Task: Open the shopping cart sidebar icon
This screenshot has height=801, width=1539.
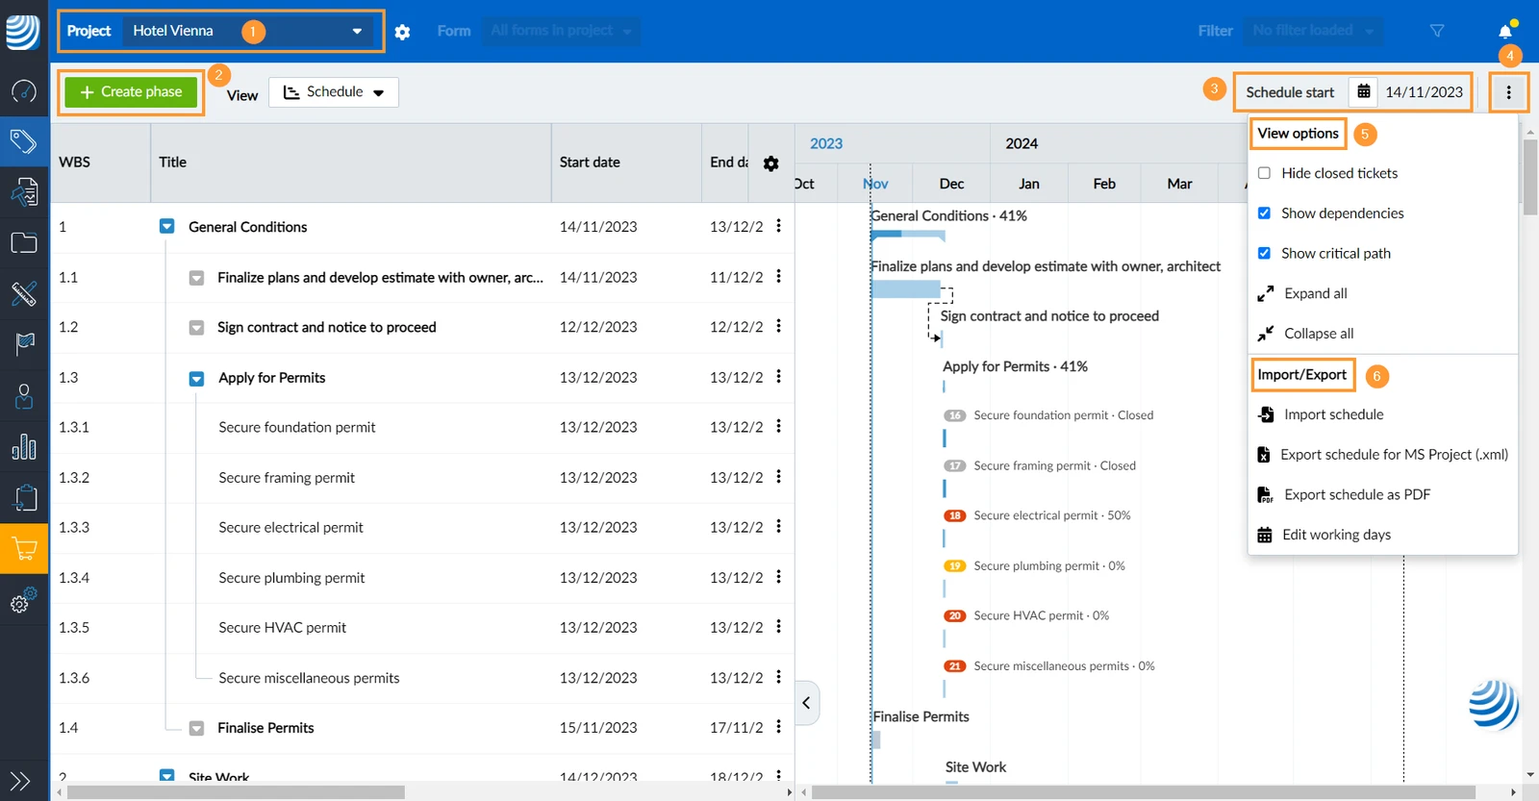Action: pos(24,549)
